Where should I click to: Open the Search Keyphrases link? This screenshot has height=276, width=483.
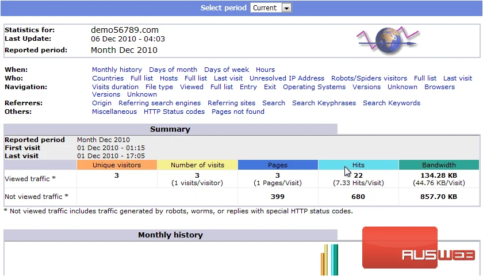(324, 103)
